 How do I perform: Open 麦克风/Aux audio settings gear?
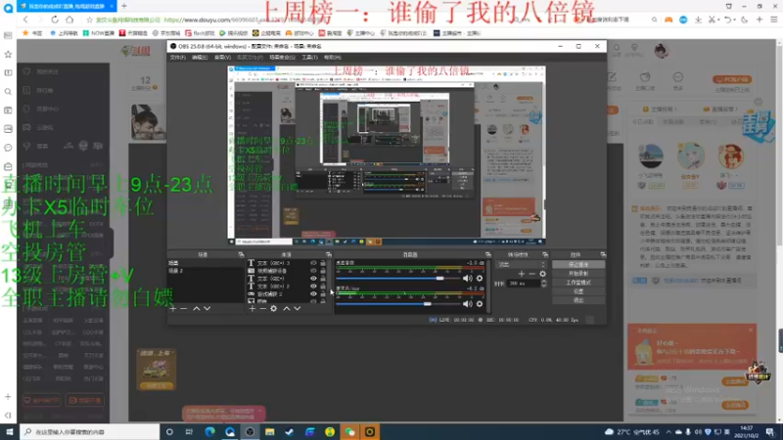[x=480, y=304]
